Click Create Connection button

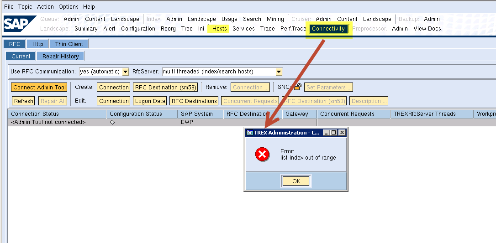coord(114,88)
